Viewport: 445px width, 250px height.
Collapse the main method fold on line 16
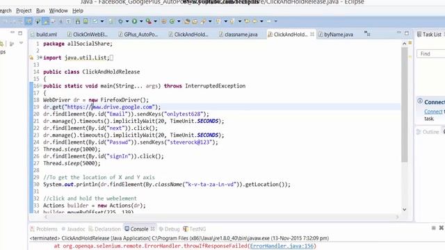[41, 85]
